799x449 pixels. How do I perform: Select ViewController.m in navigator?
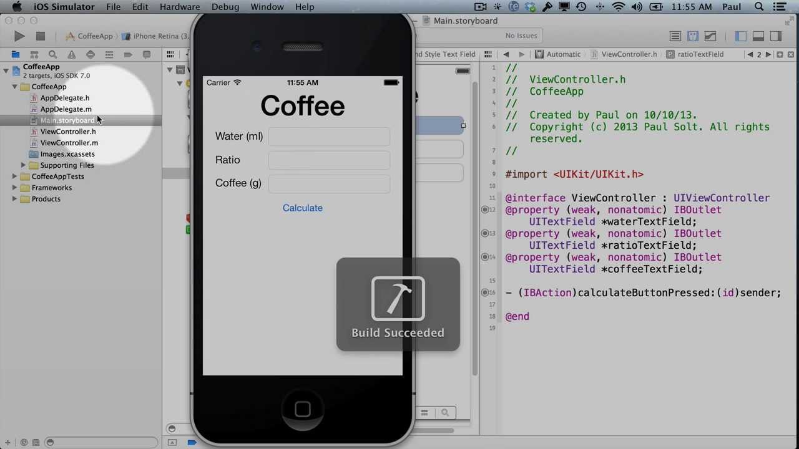69,143
